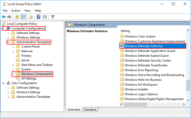Minimize the Local Group Policy Editor window

162,4
